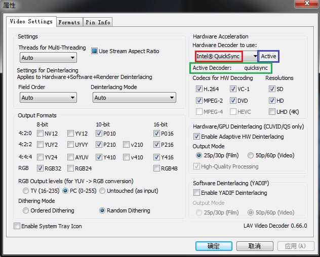Enable the NV12 output format
Screen dimensions: 320x257
pyautogui.click(x=40, y=134)
